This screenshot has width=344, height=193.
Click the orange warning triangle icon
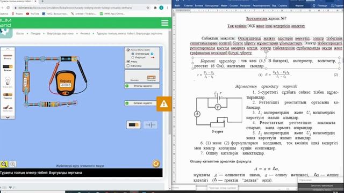pyautogui.click(x=163, y=104)
